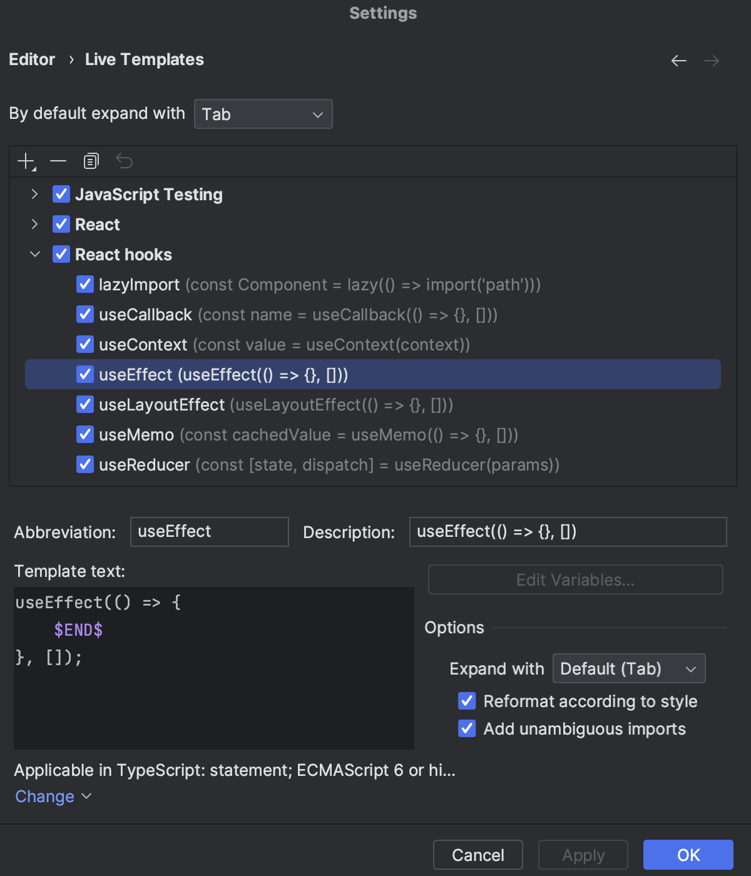Confirm settings with OK button
751x876 pixels.
click(x=687, y=854)
